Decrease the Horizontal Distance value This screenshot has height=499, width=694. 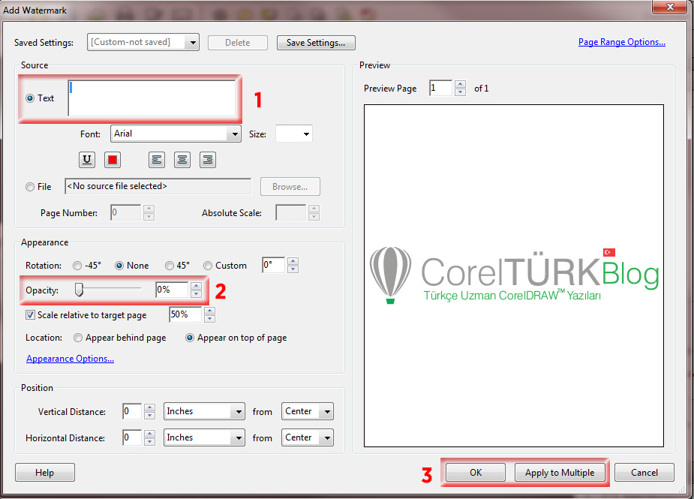point(149,441)
